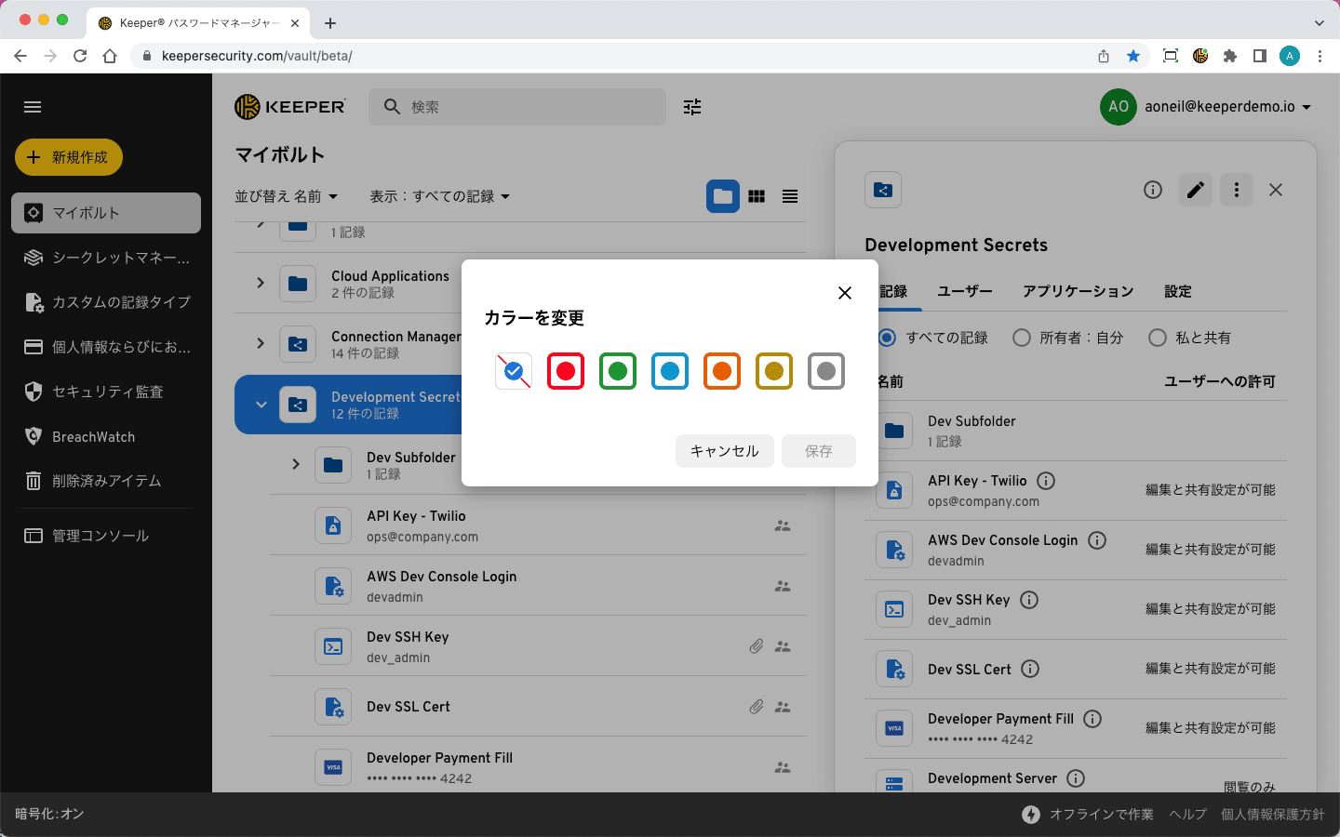Open 'セキュリティ監査' in the sidebar
This screenshot has width=1340, height=837.
[107, 392]
